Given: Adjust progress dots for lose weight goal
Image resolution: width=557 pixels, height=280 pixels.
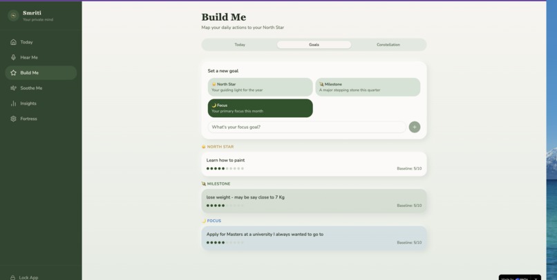Looking at the screenshot, I should [225, 206].
